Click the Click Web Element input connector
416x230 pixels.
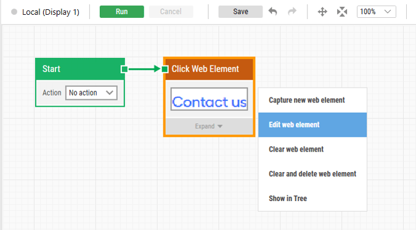[165, 69]
